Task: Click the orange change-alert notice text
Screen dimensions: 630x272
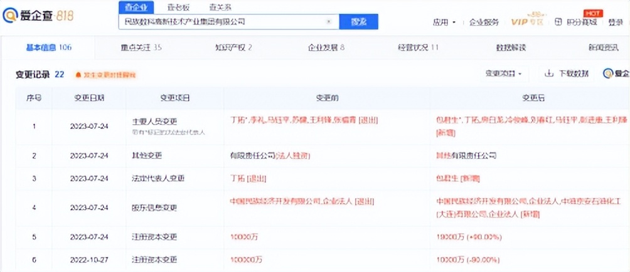Action: pos(110,75)
